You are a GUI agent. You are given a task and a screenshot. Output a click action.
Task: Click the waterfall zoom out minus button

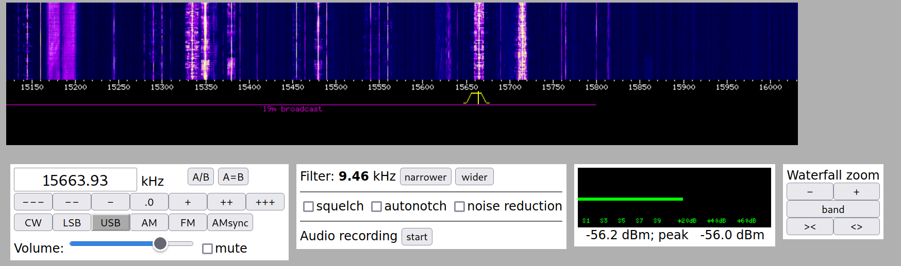coord(809,192)
